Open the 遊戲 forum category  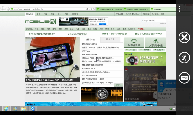[95, 29]
